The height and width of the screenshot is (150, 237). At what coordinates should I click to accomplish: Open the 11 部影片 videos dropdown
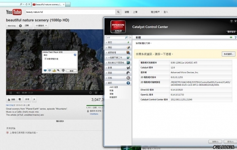point(41,25)
